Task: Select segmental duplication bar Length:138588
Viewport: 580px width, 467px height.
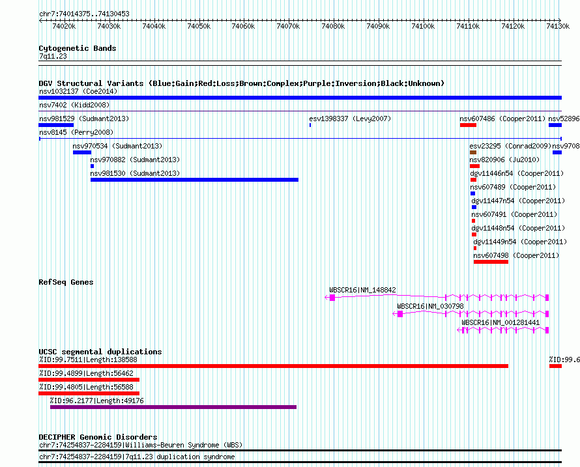Action: [273, 366]
